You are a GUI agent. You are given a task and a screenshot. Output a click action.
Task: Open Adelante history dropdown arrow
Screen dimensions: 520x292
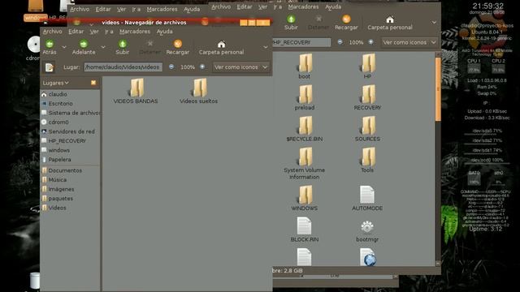click(x=103, y=47)
